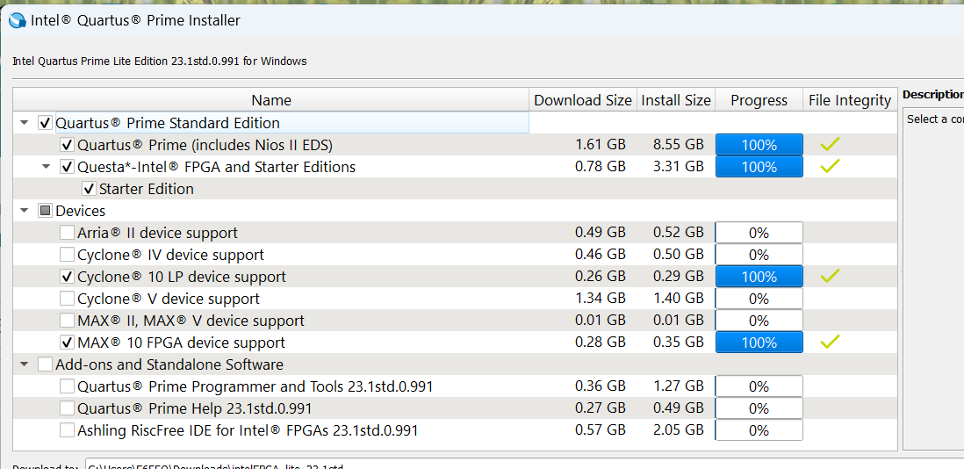Sort by the Download Size column header

tap(582, 100)
